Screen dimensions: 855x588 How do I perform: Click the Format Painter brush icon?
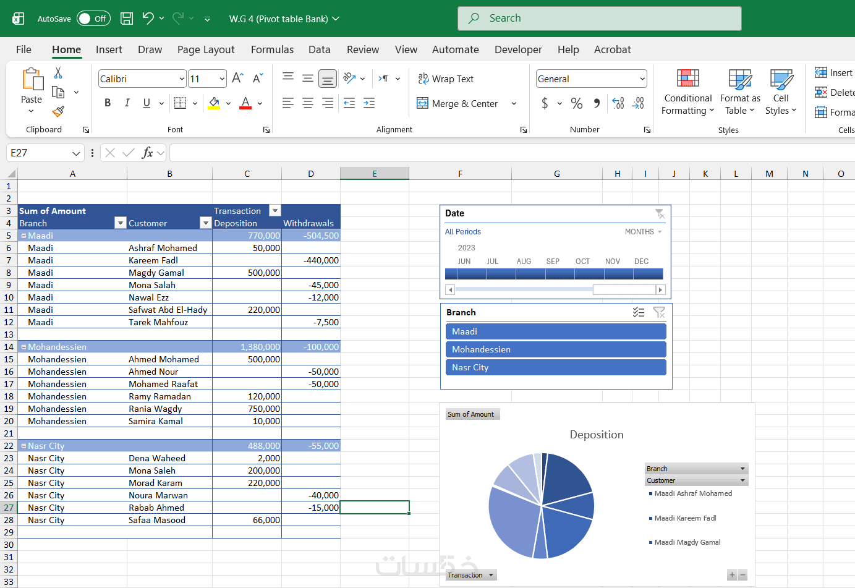[58, 111]
